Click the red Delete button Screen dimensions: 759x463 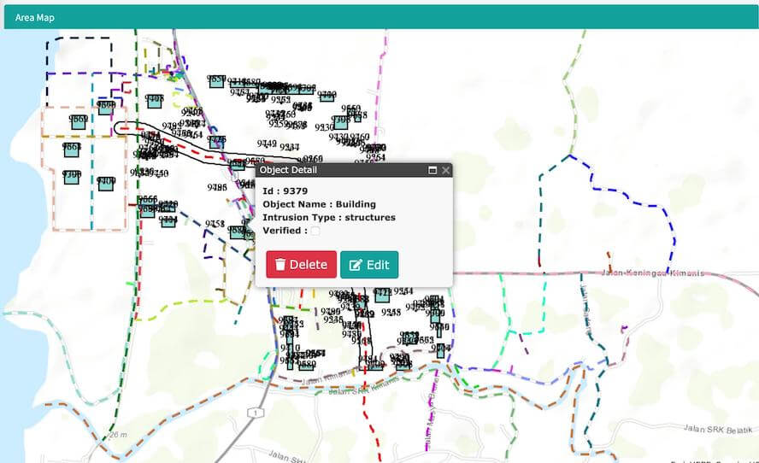tap(301, 265)
